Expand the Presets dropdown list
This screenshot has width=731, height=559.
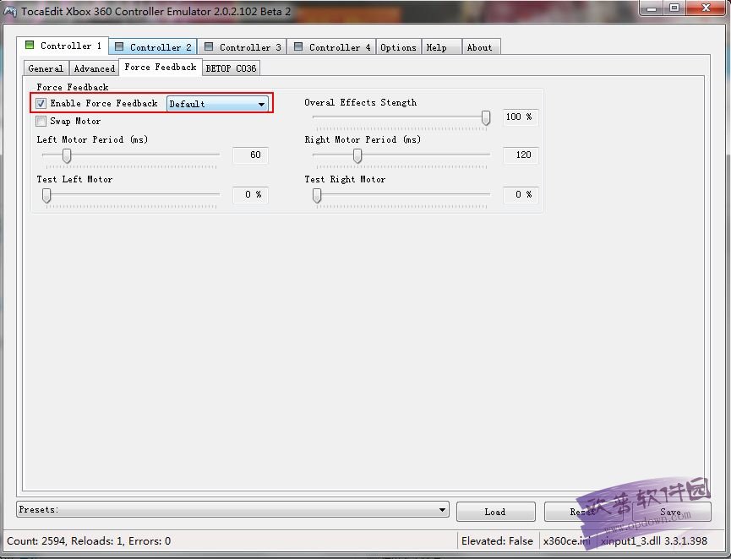pos(443,509)
